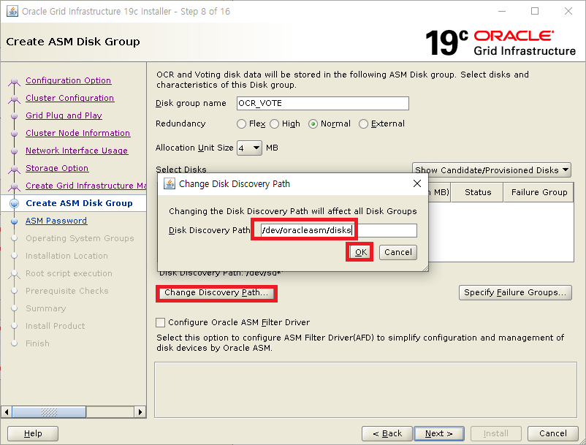This screenshot has width=586, height=445.
Task: Open Network Interface Usage step
Action: tap(77, 151)
